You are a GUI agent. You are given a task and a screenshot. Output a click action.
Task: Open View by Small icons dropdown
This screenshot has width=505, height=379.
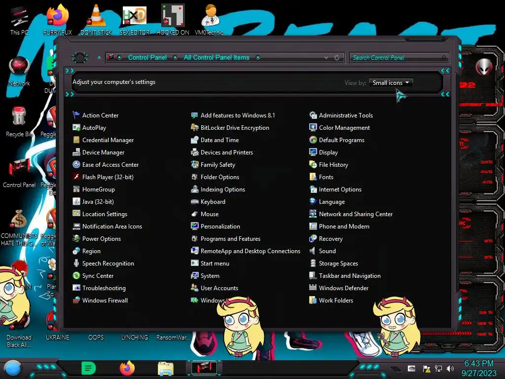[x=391, y=83]
